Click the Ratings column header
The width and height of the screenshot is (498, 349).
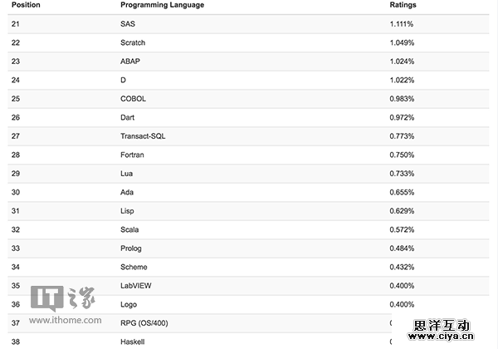pos(403,5)
